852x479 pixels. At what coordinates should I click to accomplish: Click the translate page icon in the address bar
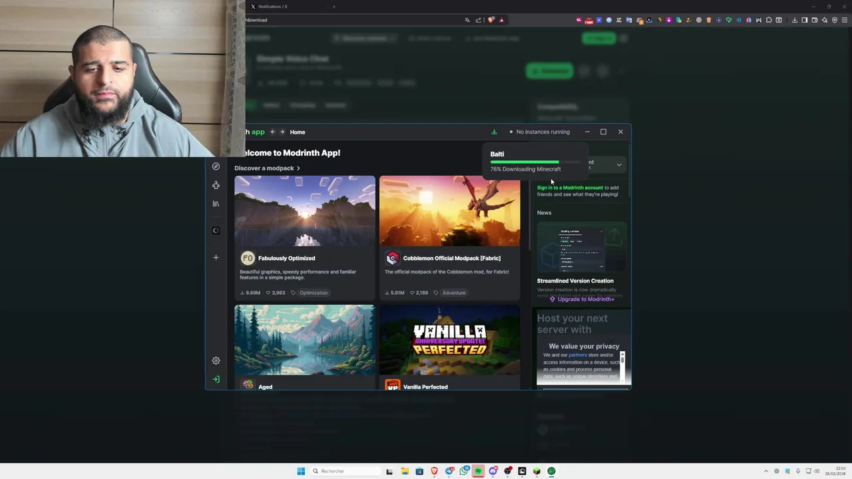point(467,20)
